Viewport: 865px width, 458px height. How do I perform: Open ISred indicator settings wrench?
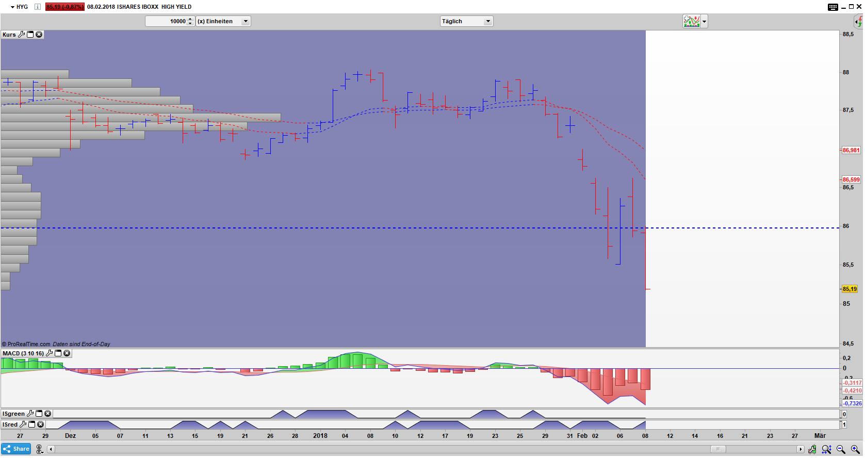[23, 424]
